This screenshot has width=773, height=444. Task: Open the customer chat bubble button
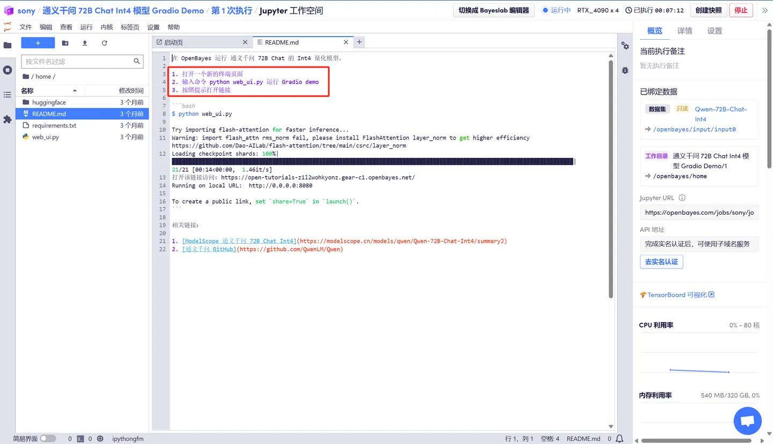pyautogui.click(x=747, y=420)
